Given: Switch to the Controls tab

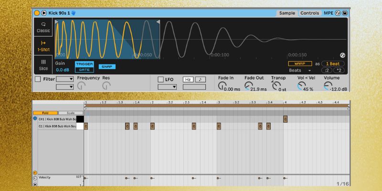Looking at the screenshot, I should [309, 13].
